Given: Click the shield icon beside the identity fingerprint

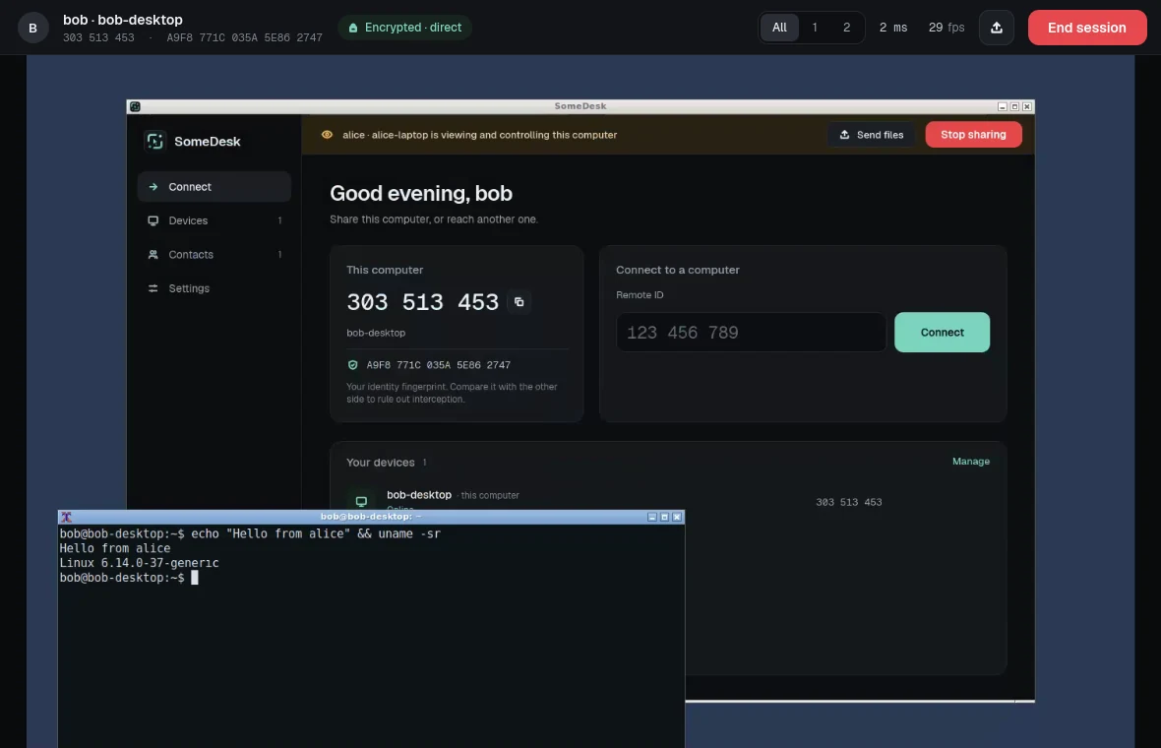Looking at the screenshot, I should point(352,365).
